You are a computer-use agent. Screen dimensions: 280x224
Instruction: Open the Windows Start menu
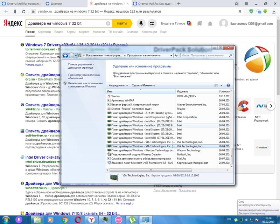pos(6,219)
